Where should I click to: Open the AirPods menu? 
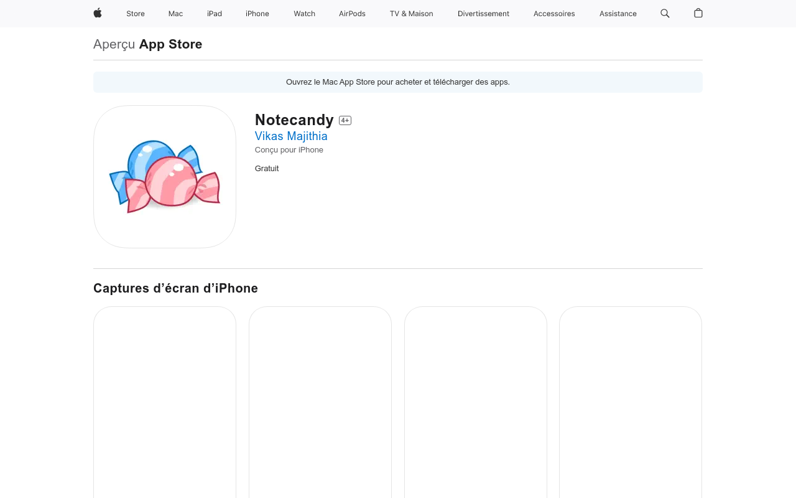352,14
